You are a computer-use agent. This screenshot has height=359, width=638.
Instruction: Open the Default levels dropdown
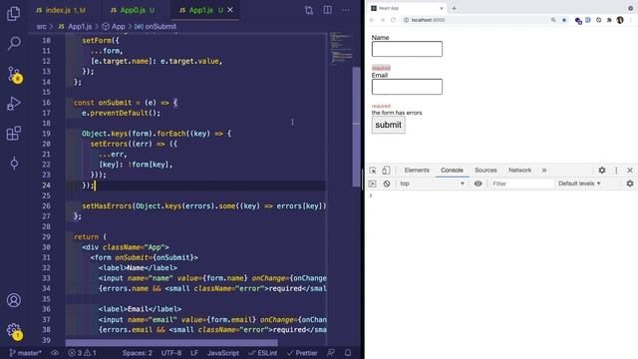click(579, 183)
